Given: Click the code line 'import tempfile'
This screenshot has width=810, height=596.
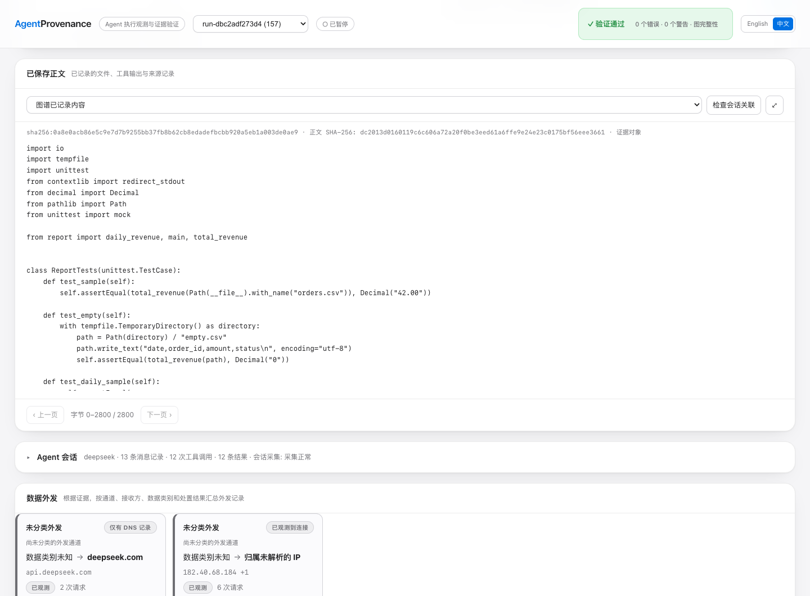Looking at the screenshot, I should [x=57, y=159].
